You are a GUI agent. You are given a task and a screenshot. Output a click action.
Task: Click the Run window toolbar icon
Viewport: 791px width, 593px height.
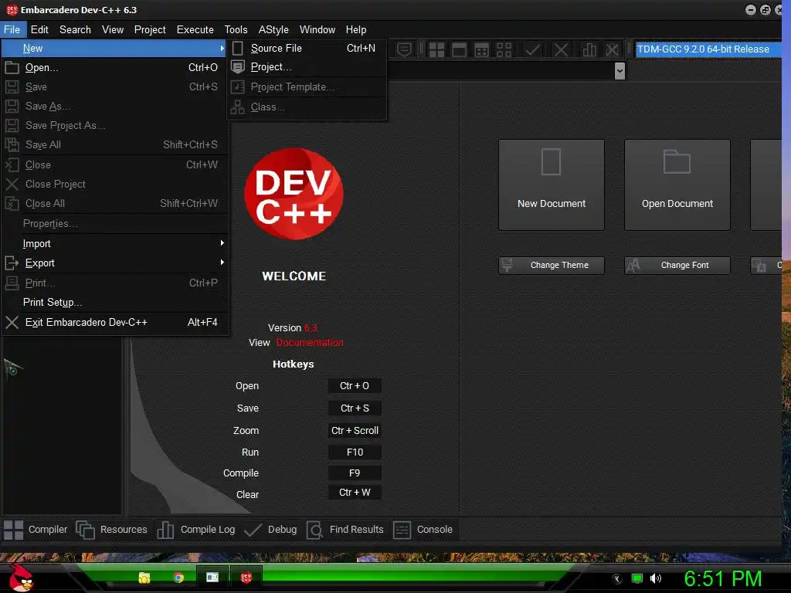point(459,49)
